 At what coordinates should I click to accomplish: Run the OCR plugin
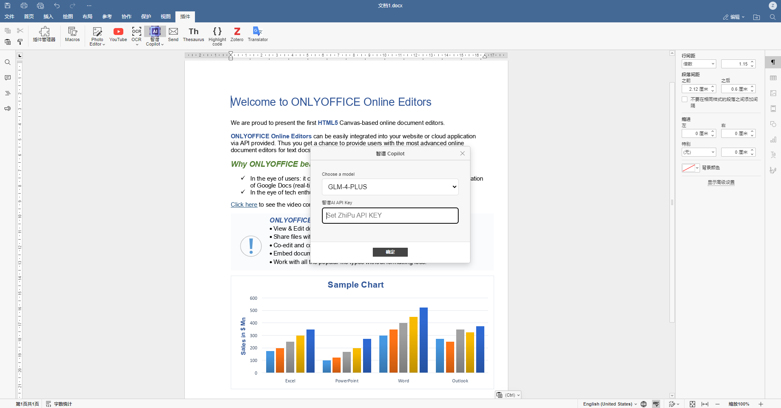(x=137, y=36)
